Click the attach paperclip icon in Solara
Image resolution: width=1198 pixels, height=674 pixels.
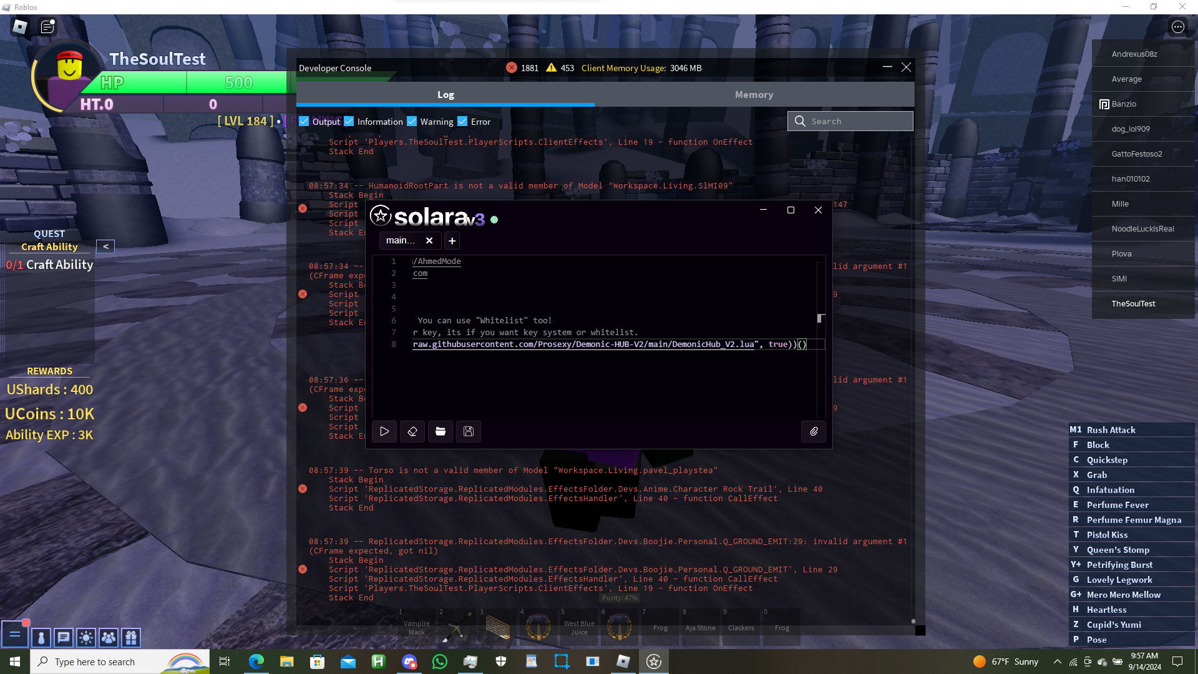click(x=814, y=431)
